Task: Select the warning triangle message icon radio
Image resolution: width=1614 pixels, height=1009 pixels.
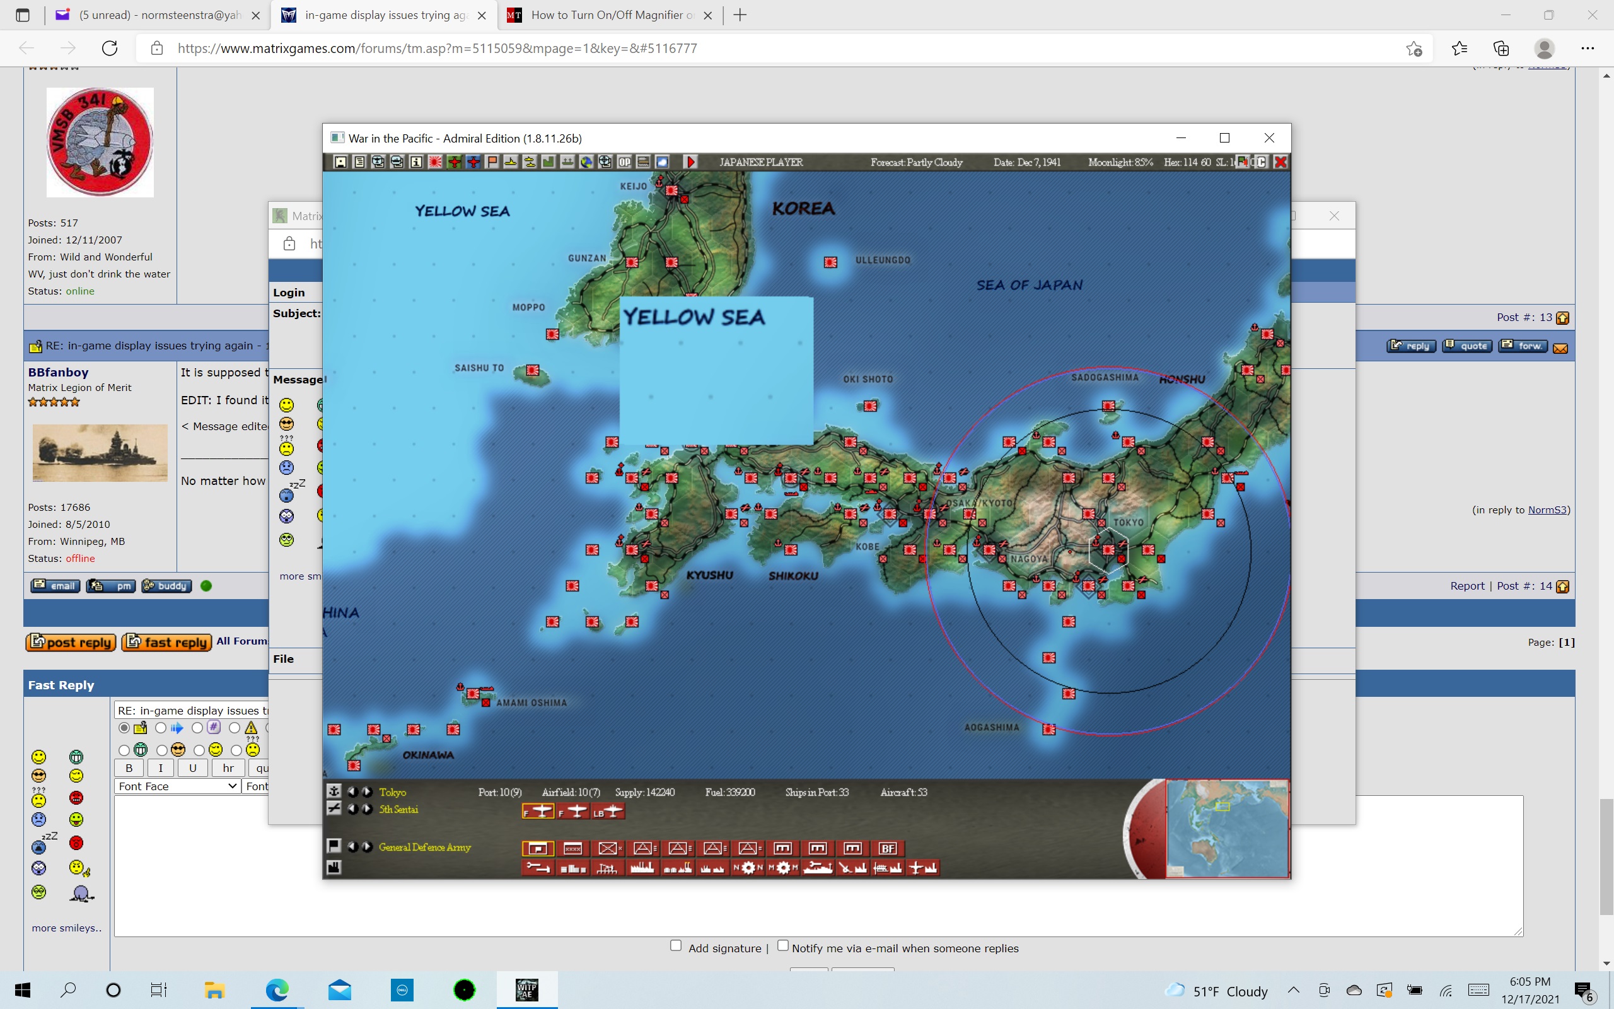Action: coord(234,727)
